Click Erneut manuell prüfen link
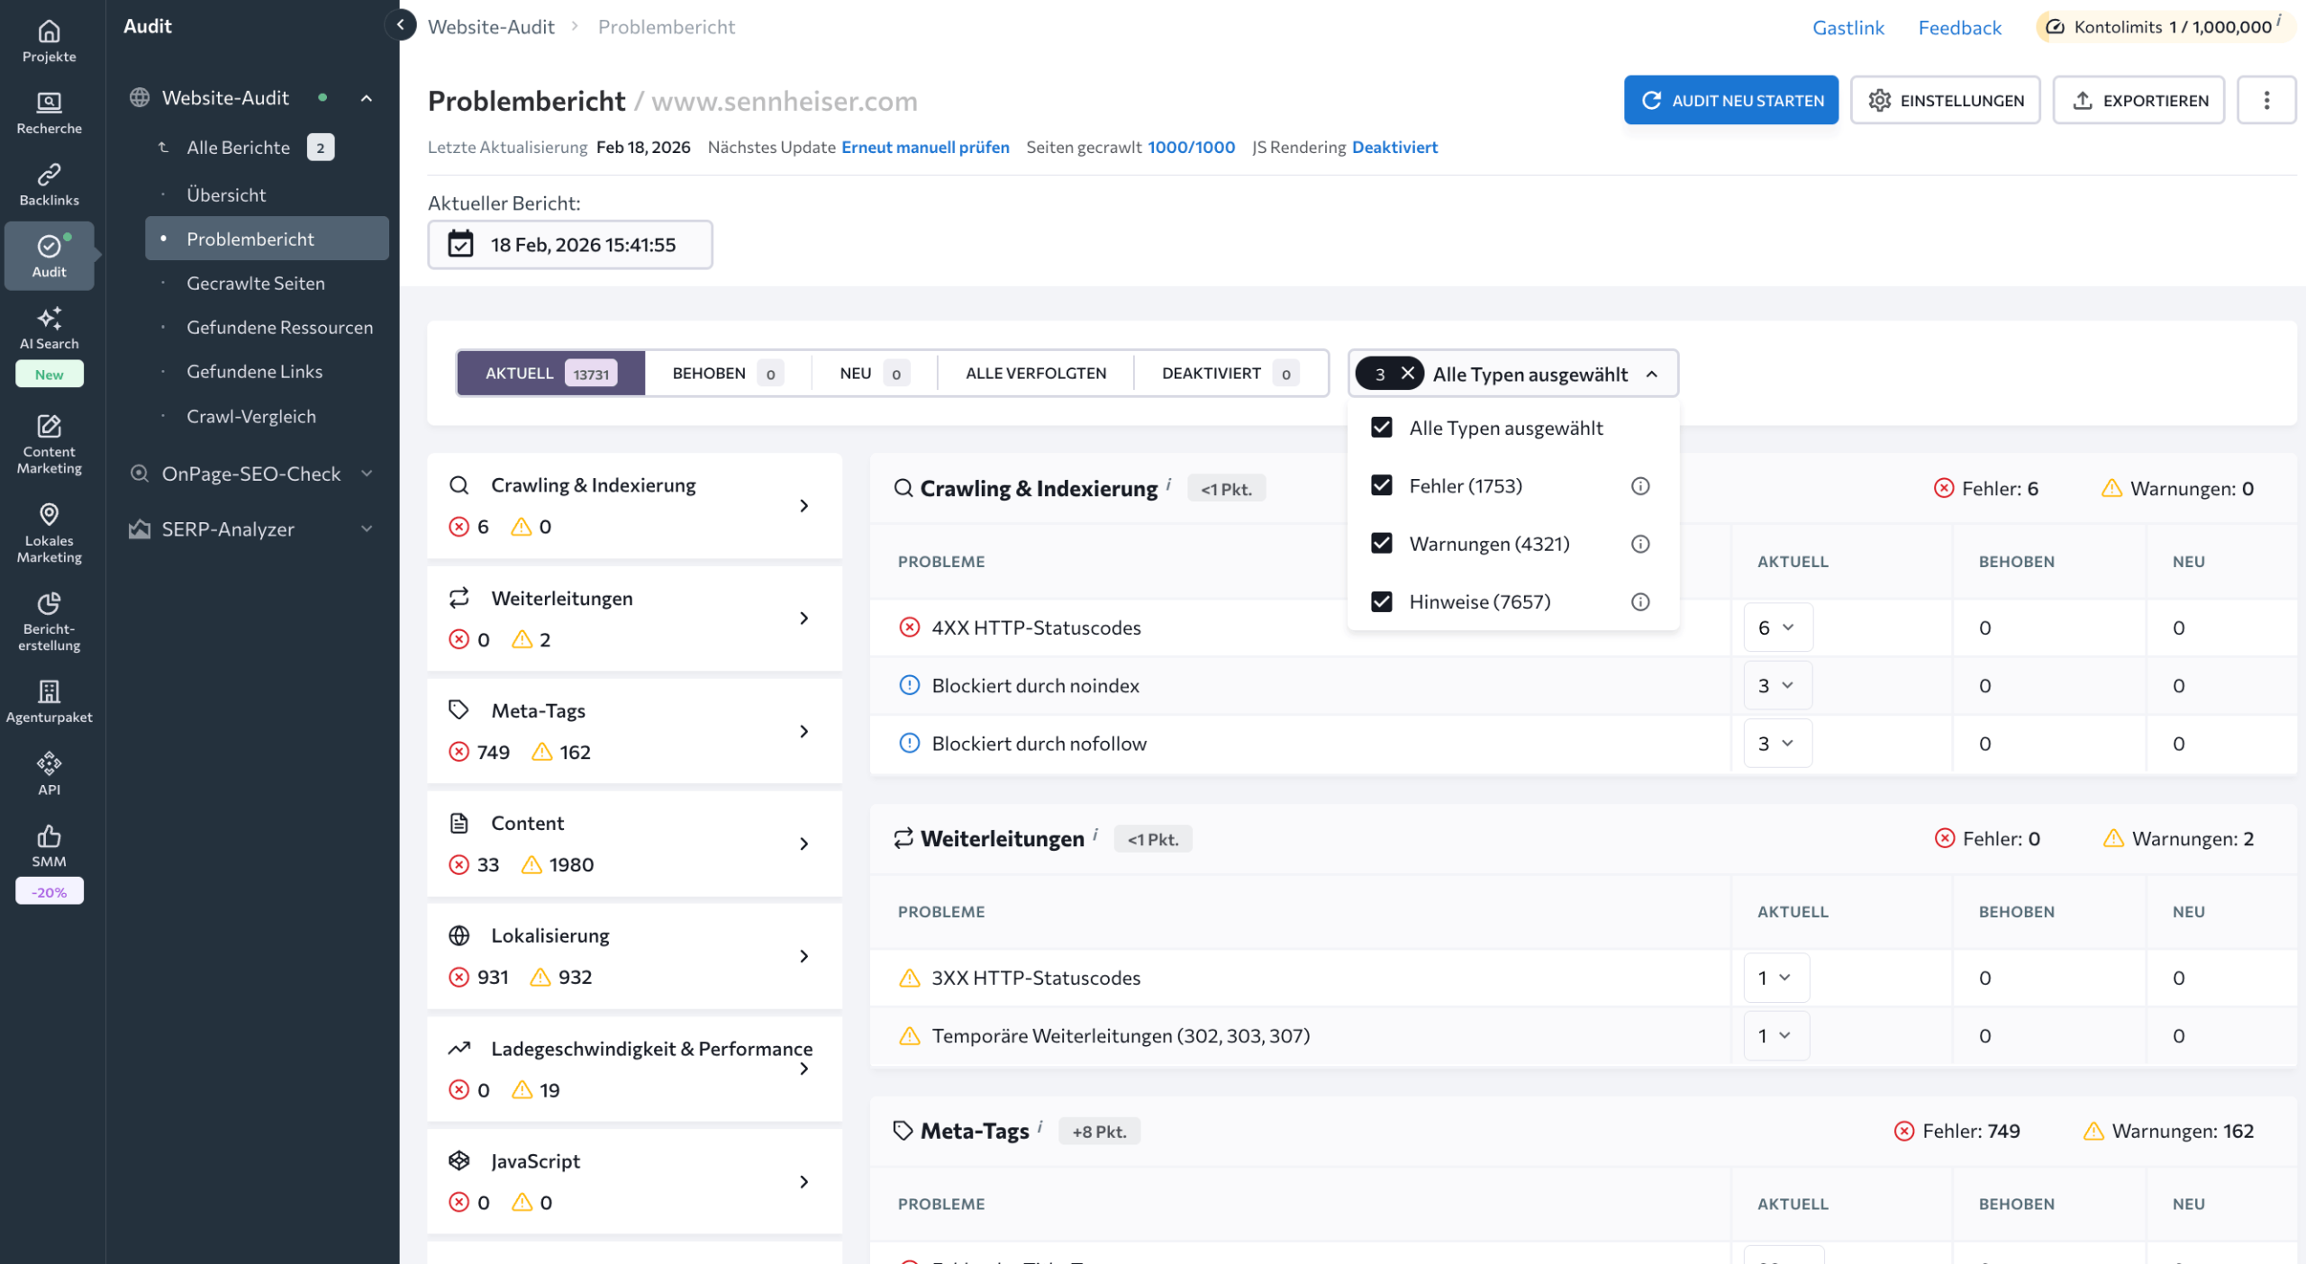Viewport: 2306px width, 1264px height. tap(924, 147)
